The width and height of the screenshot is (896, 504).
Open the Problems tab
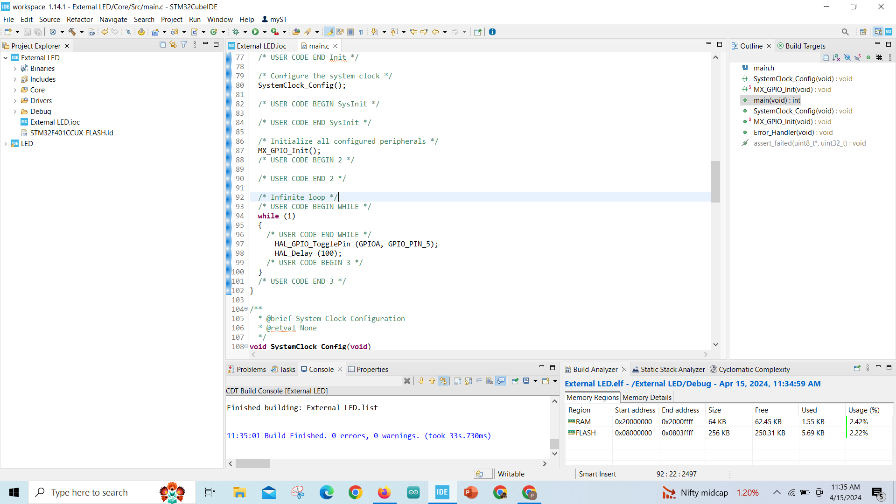(x=246, y=369)
